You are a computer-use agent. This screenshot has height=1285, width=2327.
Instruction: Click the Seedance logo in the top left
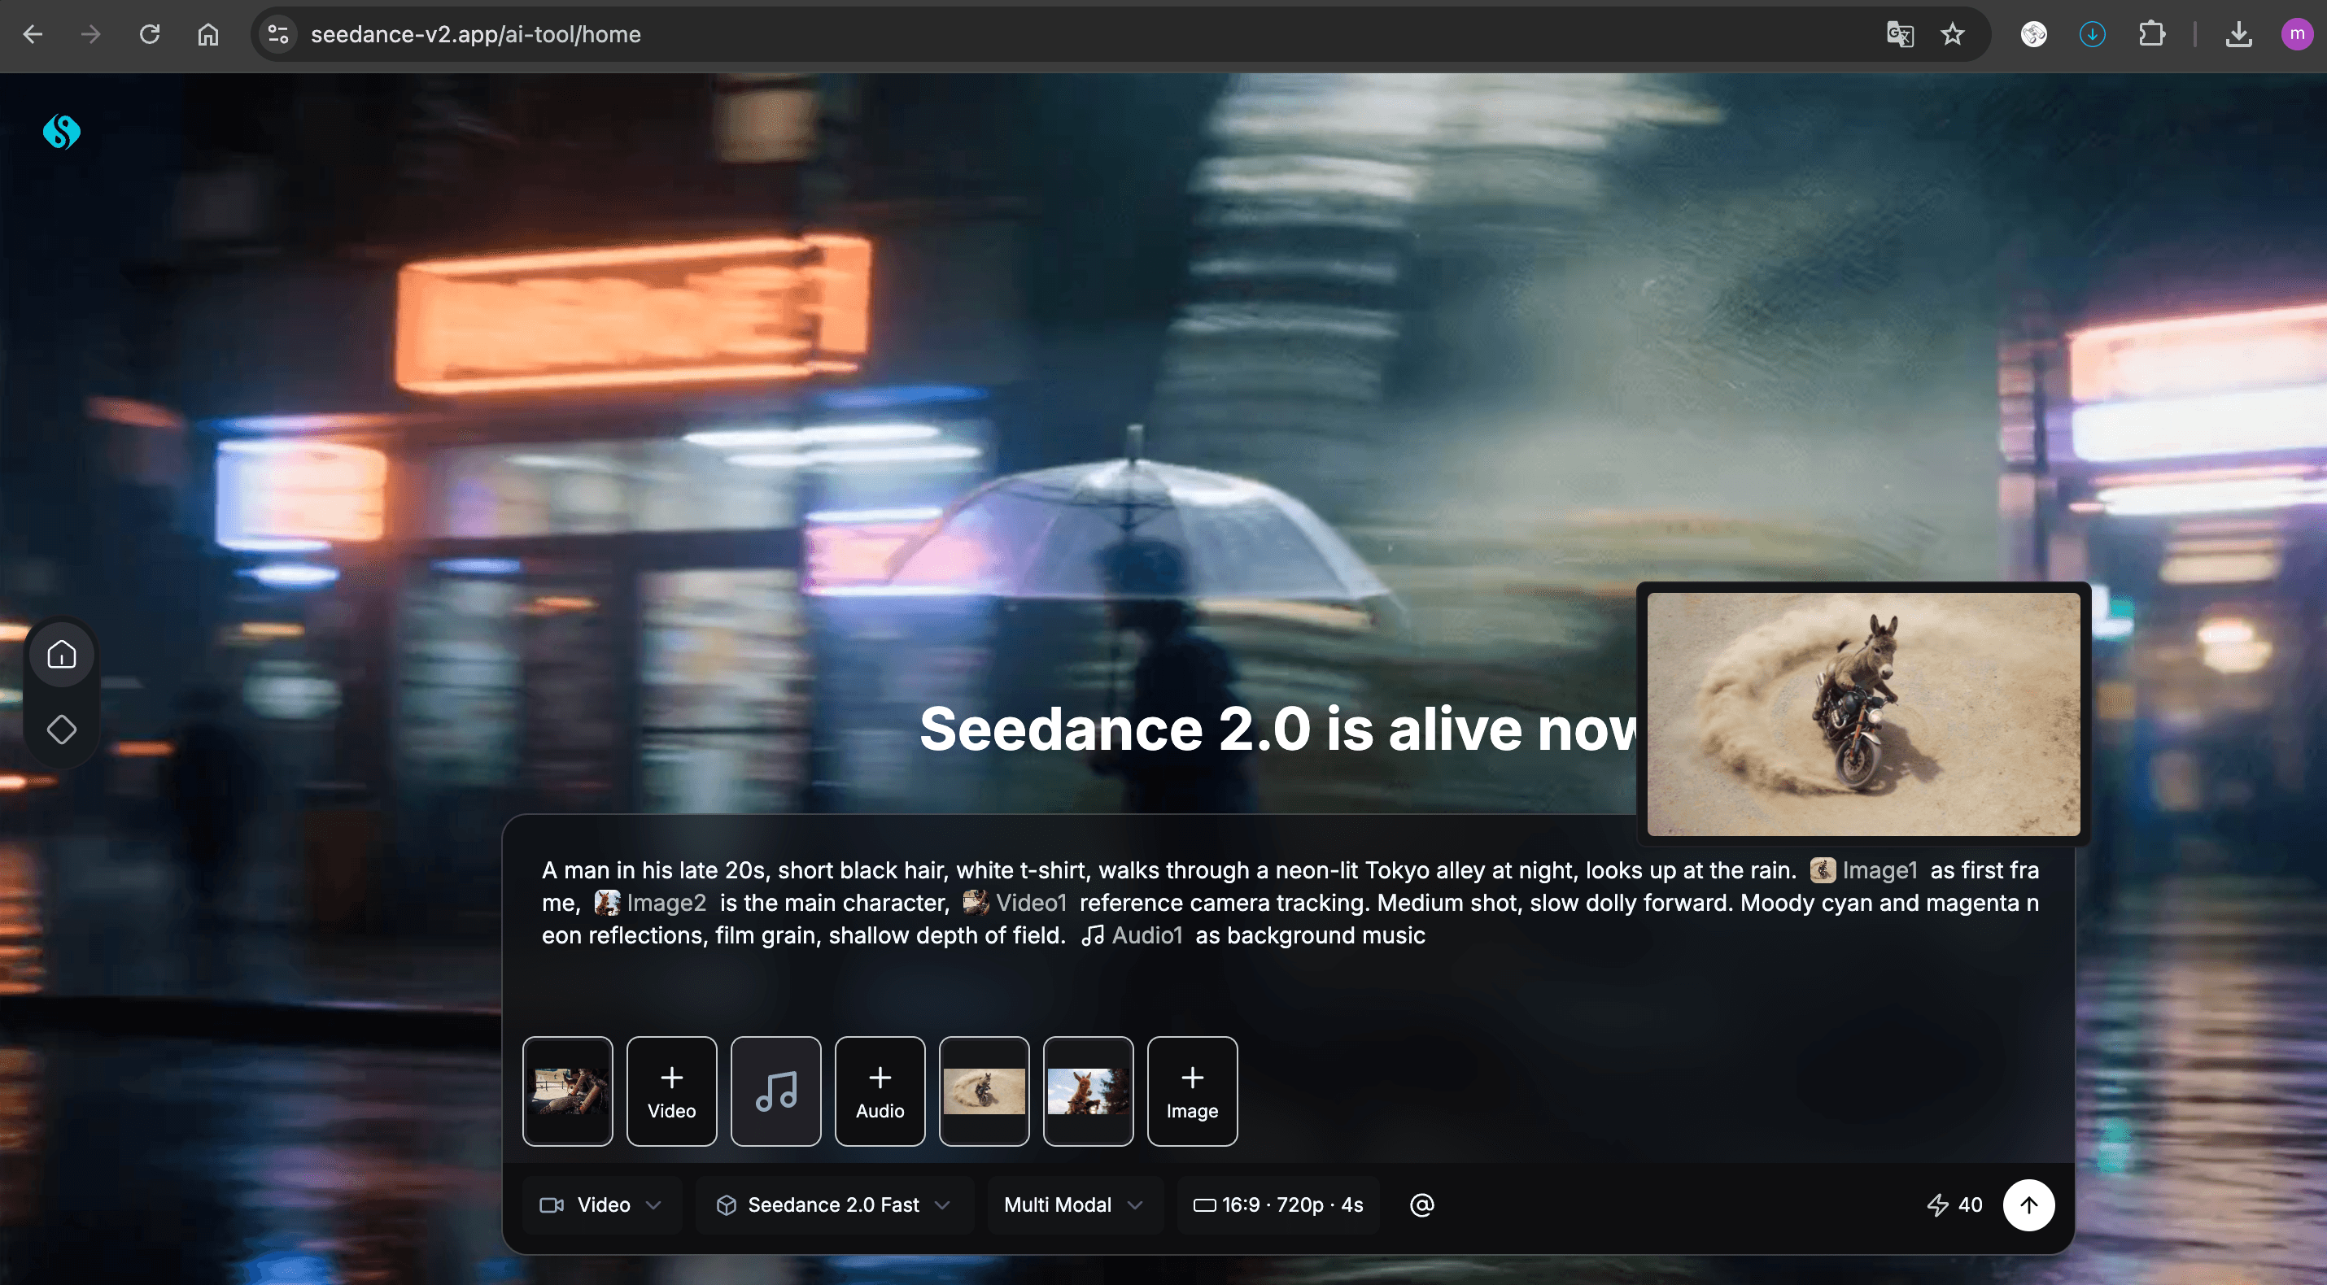tap(60, 132)
